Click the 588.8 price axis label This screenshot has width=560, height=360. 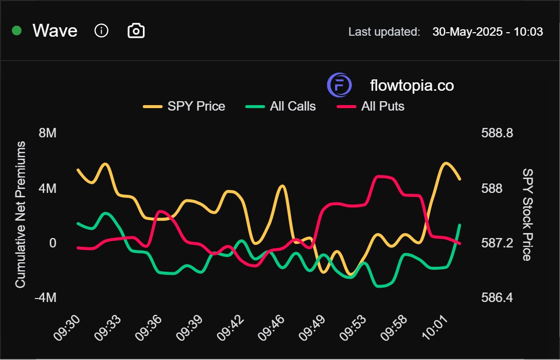coord(497,133)
